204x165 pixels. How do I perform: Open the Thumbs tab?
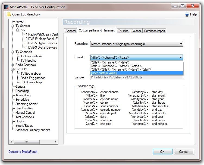point(123,31)
